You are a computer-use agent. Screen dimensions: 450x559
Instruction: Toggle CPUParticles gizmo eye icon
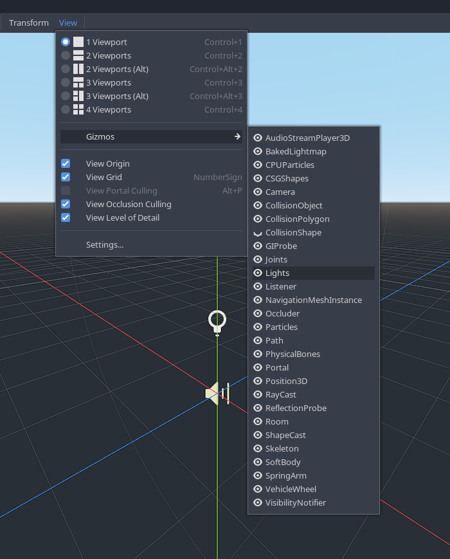tap(258, 165)
